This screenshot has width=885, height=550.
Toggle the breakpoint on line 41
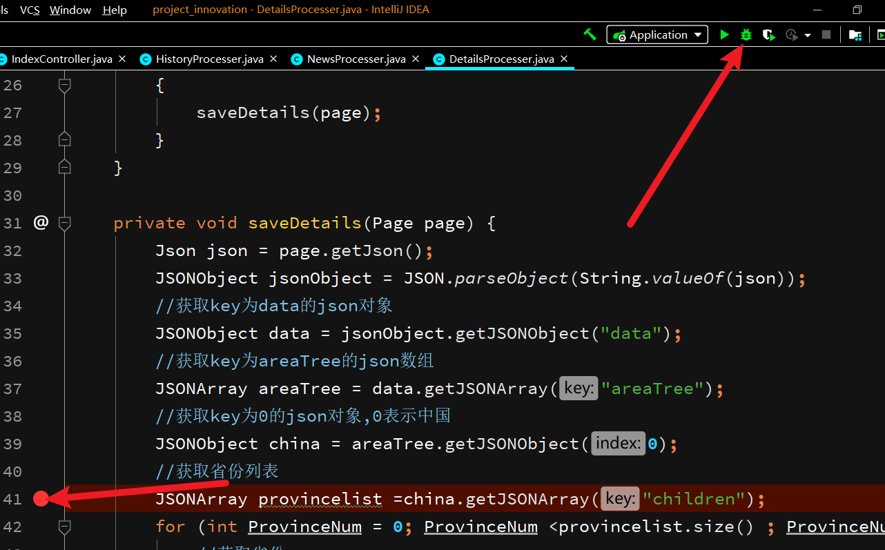pos(41,498)
